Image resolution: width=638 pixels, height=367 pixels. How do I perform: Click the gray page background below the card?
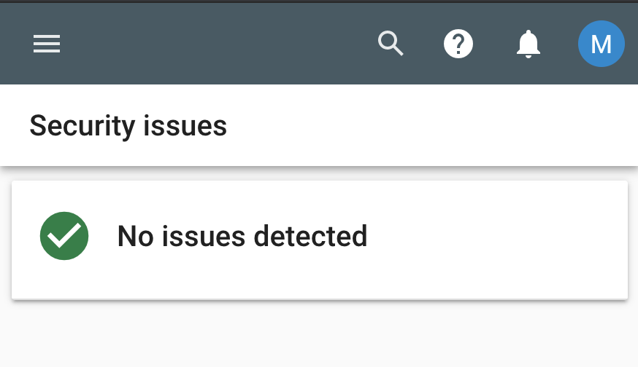tap(319, 335)
